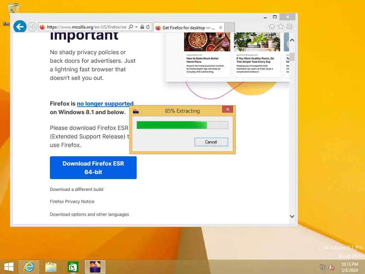Open the address bar autocomplete dropdown arrow
The width and height of the screenshot is (365, 274).
point(136,27)
